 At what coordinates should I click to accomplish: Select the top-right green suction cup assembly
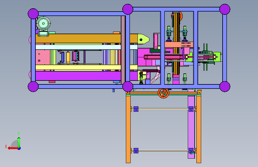[x=185, y=34]
